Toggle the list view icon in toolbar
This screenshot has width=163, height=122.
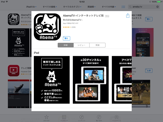pyautogui.click(x=123, y=7)
